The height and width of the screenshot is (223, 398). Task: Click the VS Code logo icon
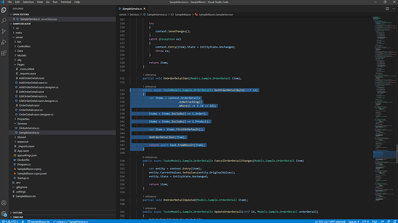point(3,2)
